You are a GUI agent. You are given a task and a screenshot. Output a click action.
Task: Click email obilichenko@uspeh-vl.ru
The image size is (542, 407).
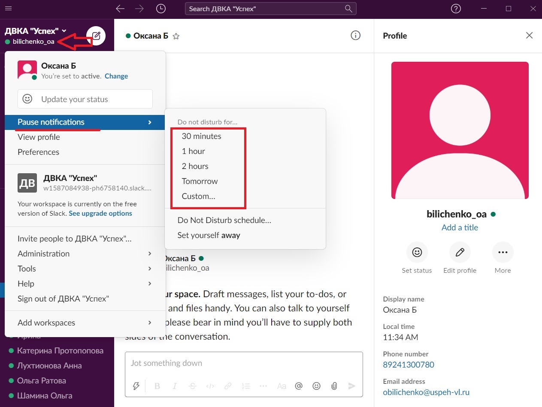click(x=427, y=392)
